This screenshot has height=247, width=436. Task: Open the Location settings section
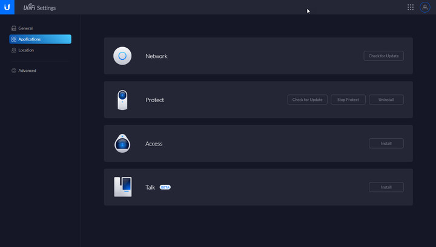coord(40,50)
